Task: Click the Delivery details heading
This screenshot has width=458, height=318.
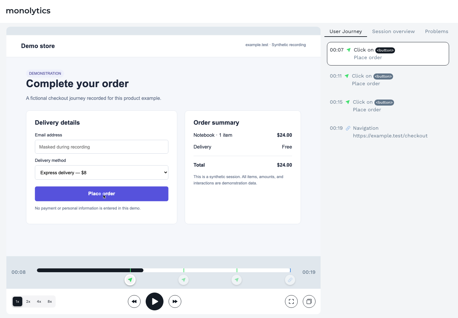Action: pyautogui.click(x=57, y=123)
